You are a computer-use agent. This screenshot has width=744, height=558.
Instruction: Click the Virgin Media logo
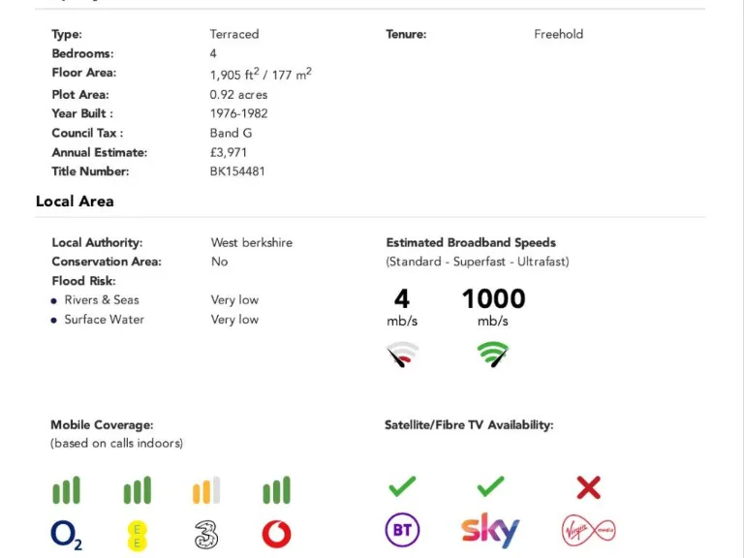(x=588, y=531)
